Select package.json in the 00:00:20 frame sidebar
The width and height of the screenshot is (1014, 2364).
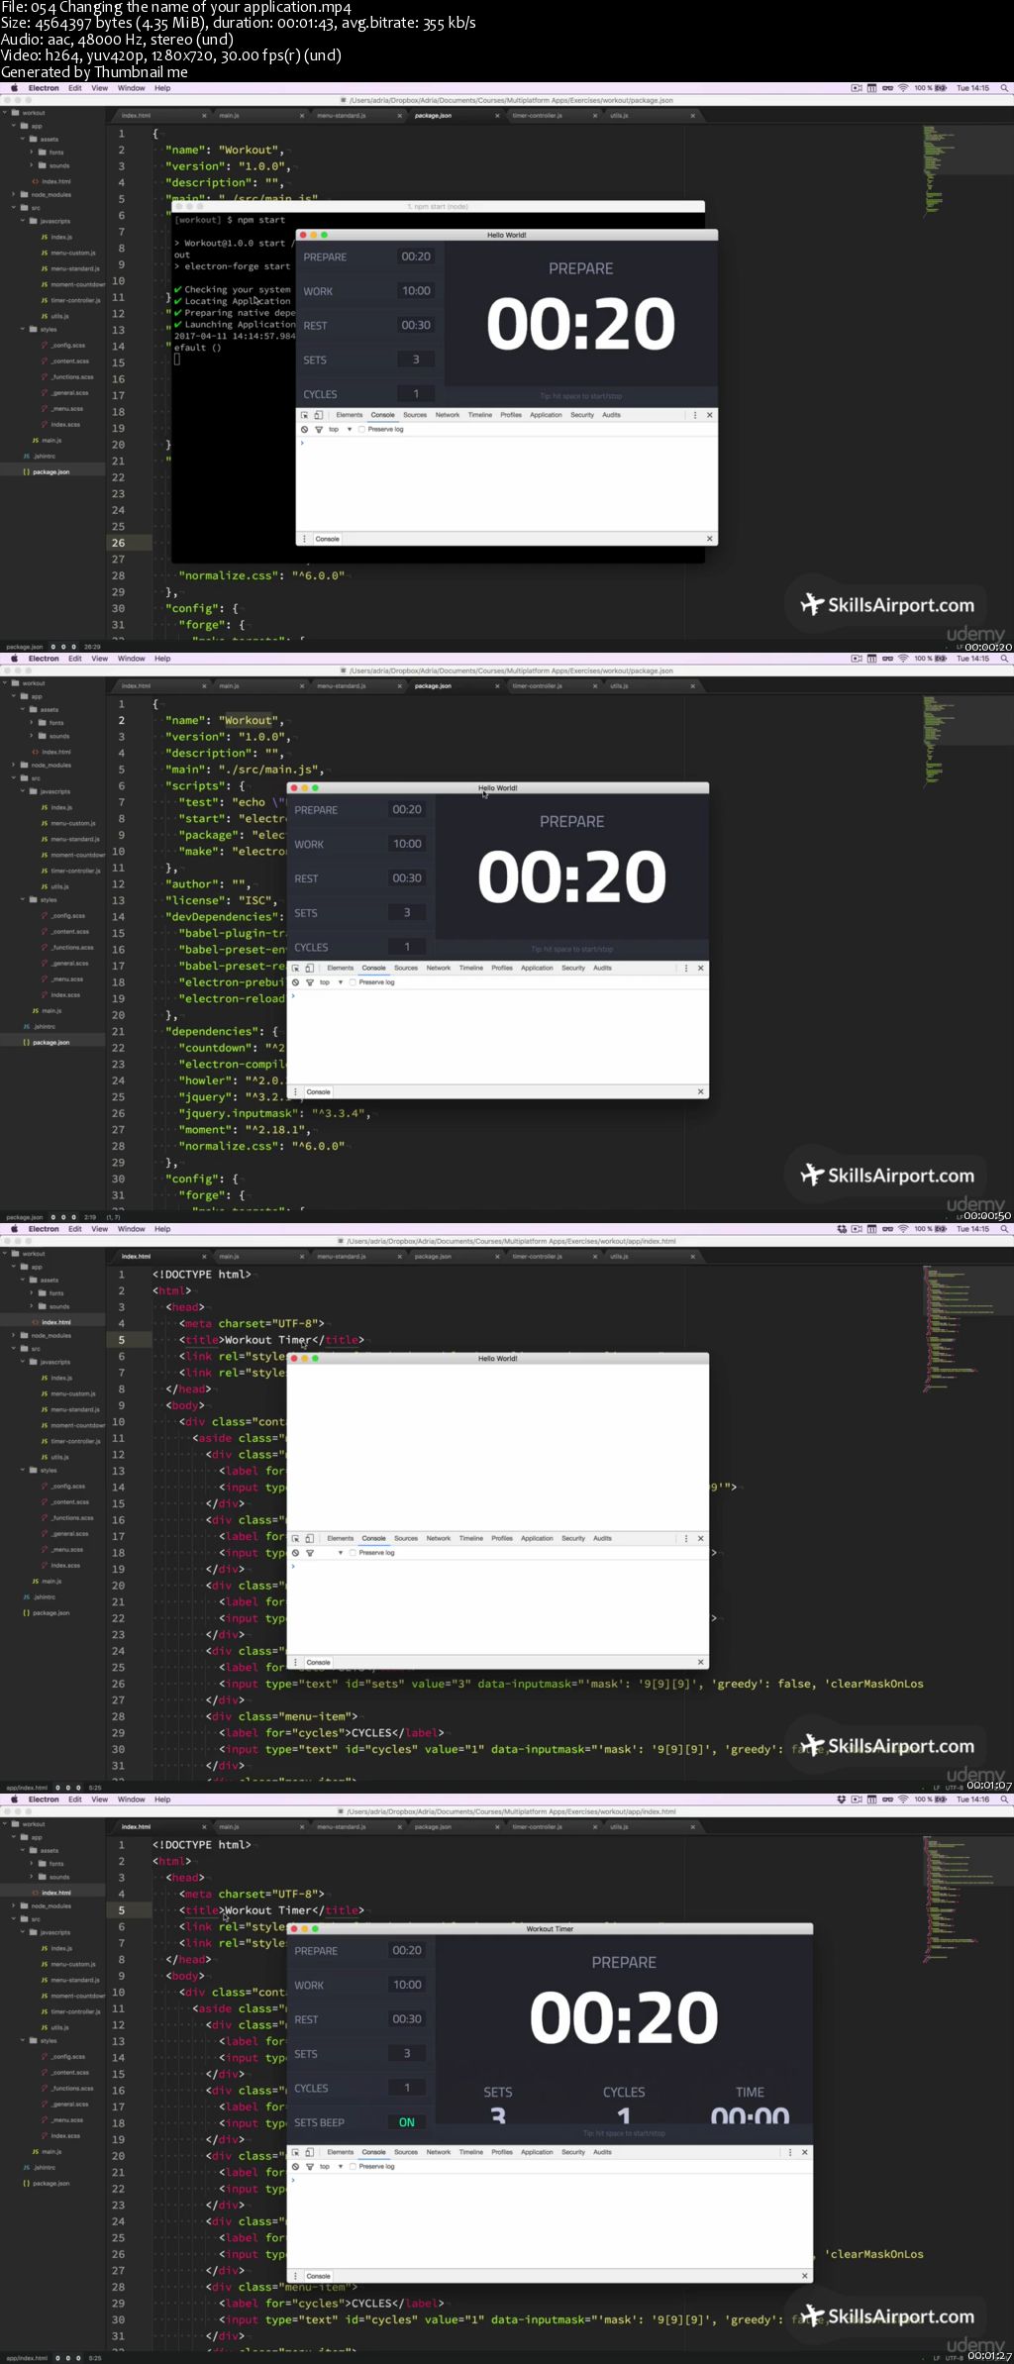point(51,472)
